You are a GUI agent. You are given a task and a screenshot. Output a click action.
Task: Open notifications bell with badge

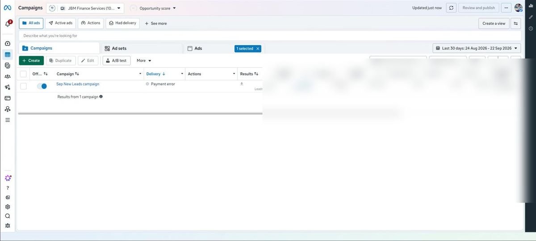point(8,24)
